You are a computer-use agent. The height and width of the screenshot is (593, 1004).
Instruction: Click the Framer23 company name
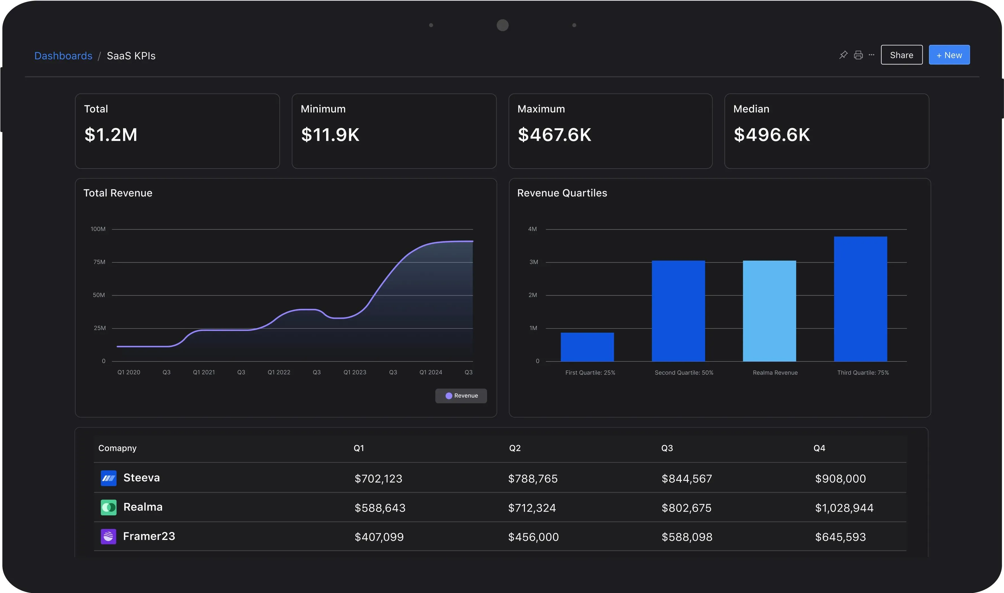149,536
